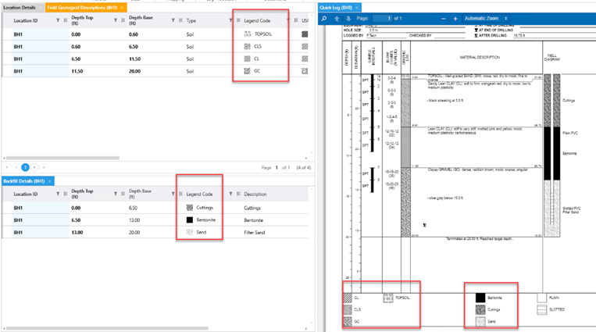This screenshot has height=332, width=596.
Task: Open filter on Backfill Legend Code column
Action: (230, 194)
